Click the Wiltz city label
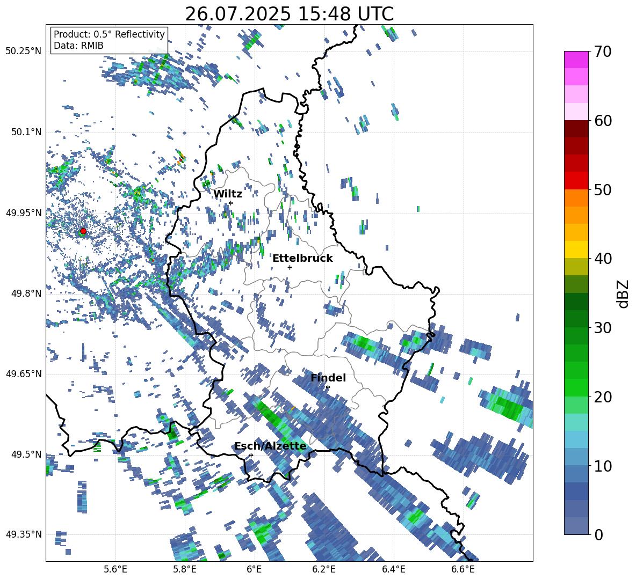 228,194
